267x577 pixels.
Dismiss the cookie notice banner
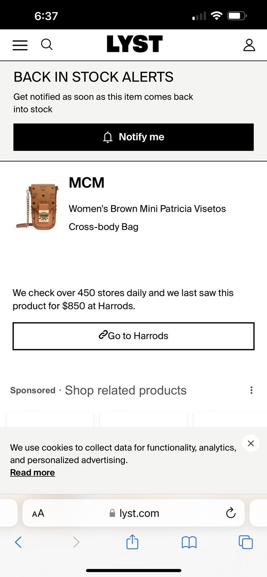[x=251, y=443]
